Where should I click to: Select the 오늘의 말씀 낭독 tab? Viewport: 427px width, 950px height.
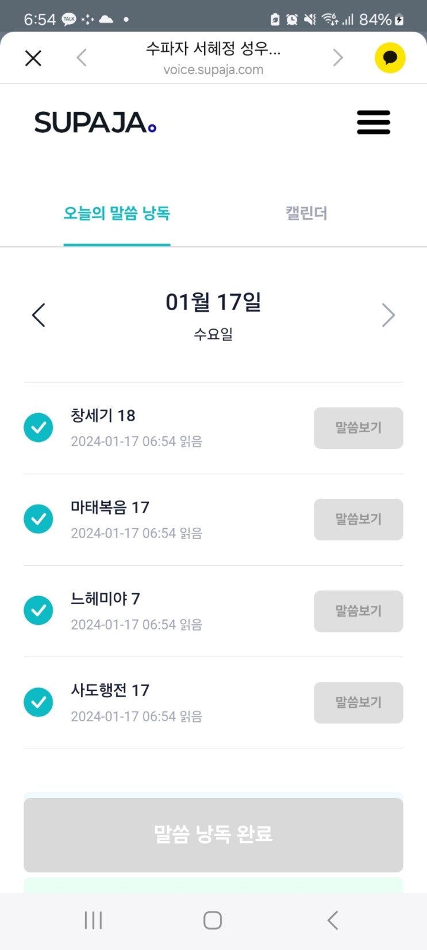117,213
